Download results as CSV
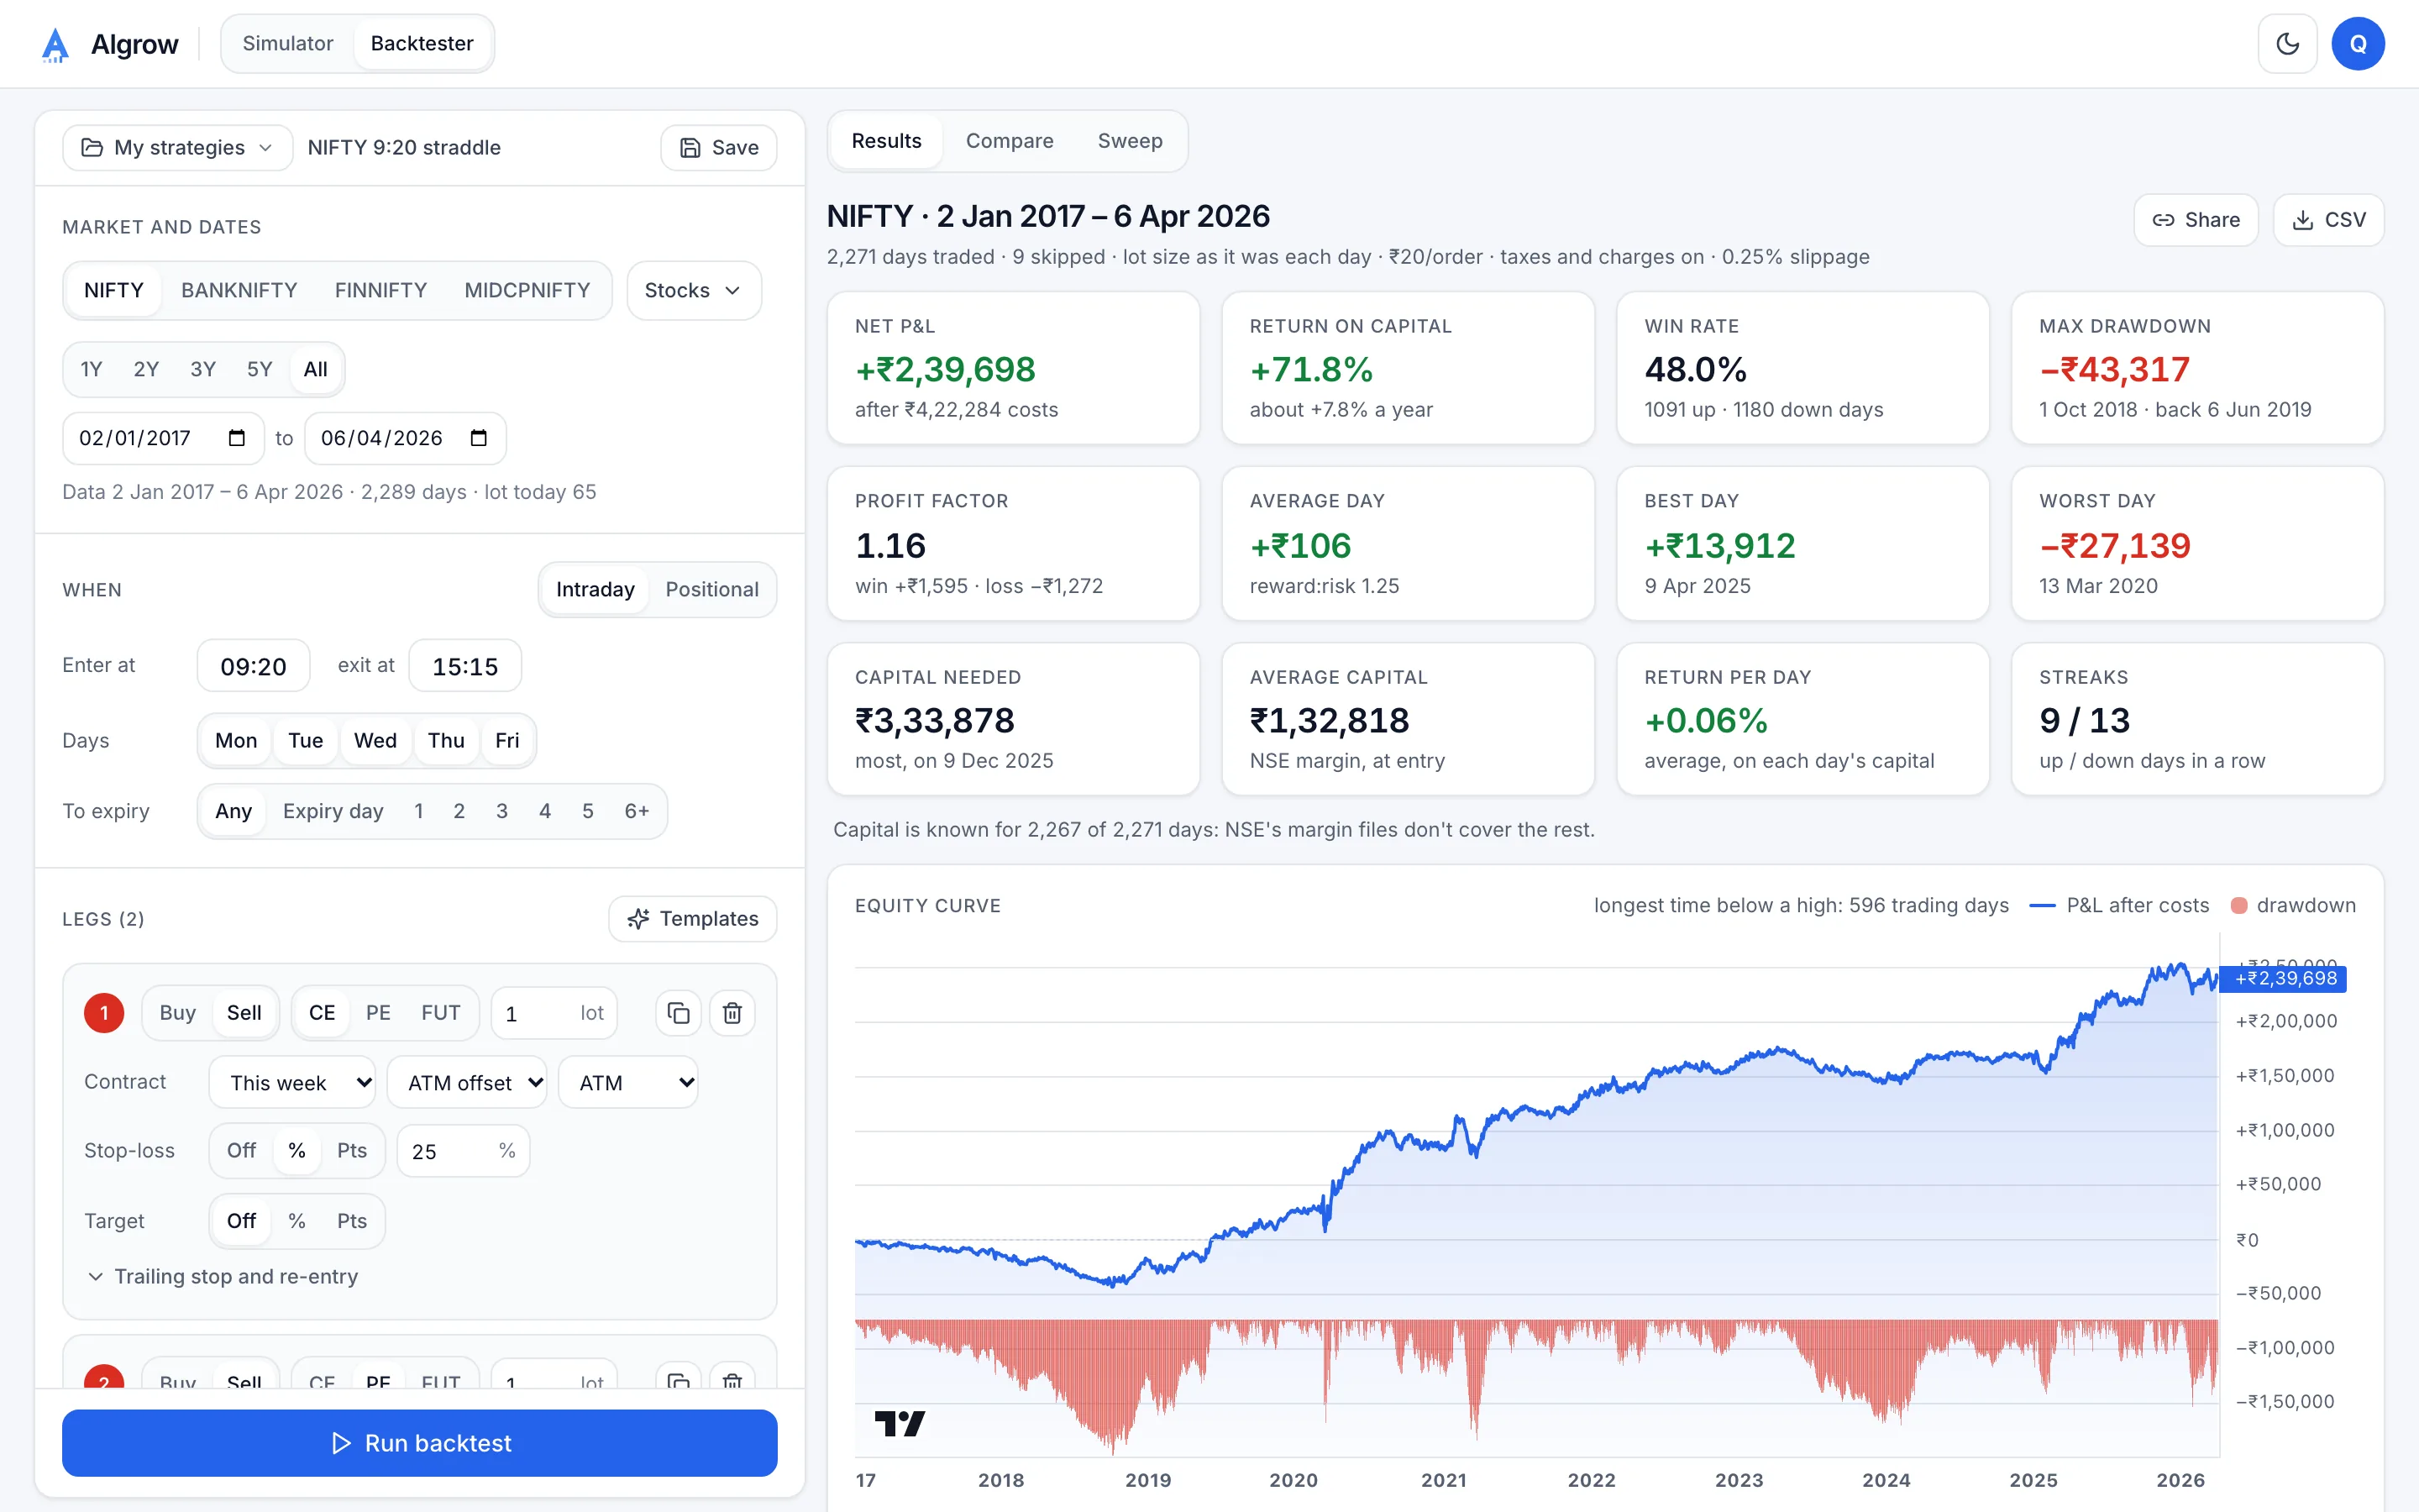The image size is (2419, 1512). (2329, 220)
